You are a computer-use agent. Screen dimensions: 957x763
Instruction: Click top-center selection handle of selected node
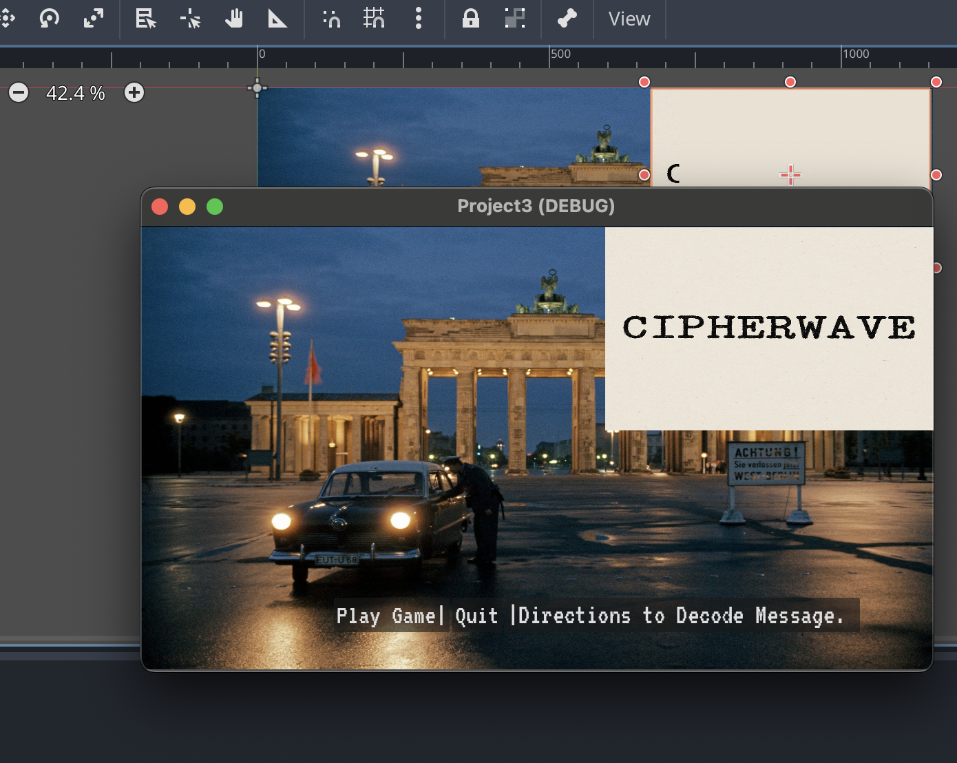pyautogui.click(x=790, y=82)
